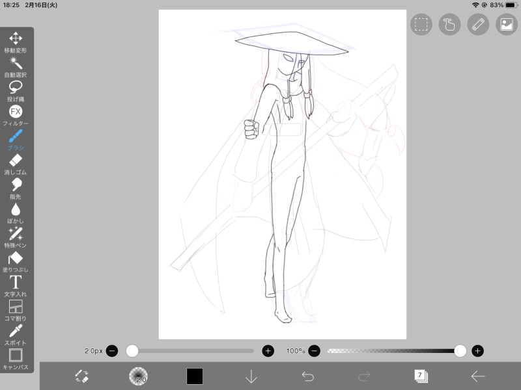Open the material image button
The image size is (521, 390).
tap(507, 24)
